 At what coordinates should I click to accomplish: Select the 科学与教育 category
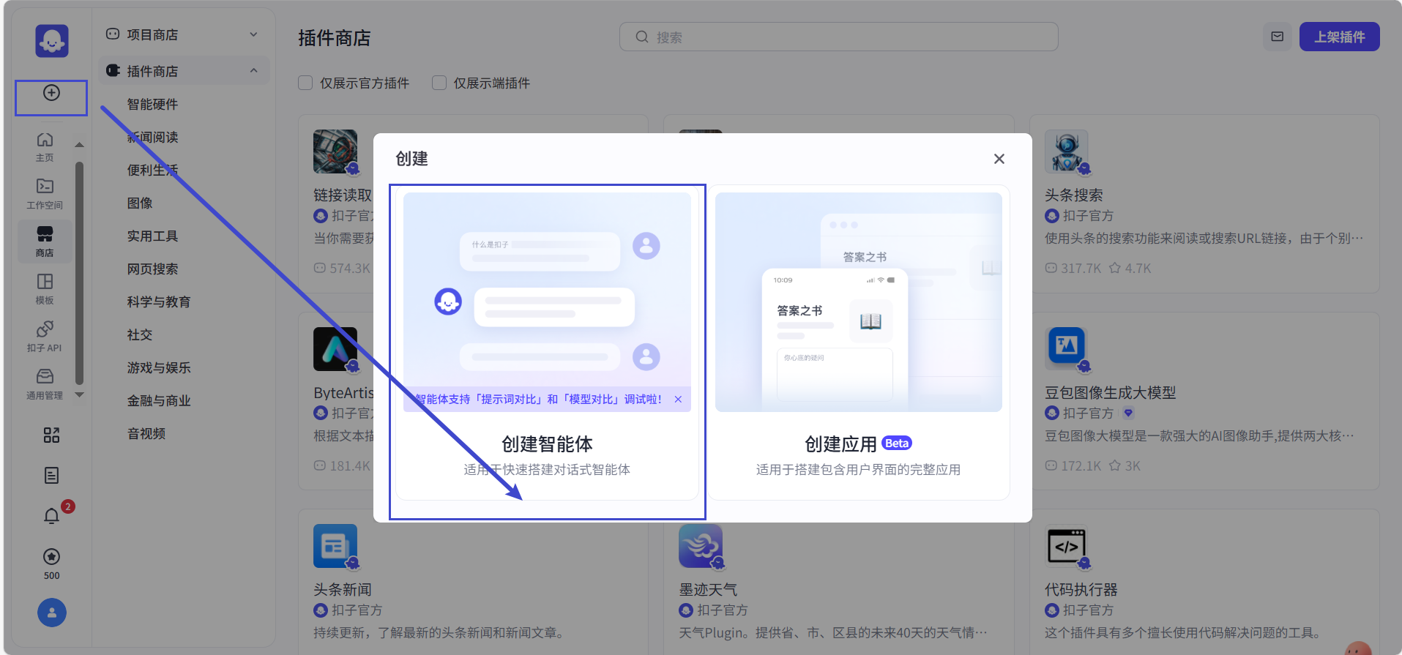[159, 302]
